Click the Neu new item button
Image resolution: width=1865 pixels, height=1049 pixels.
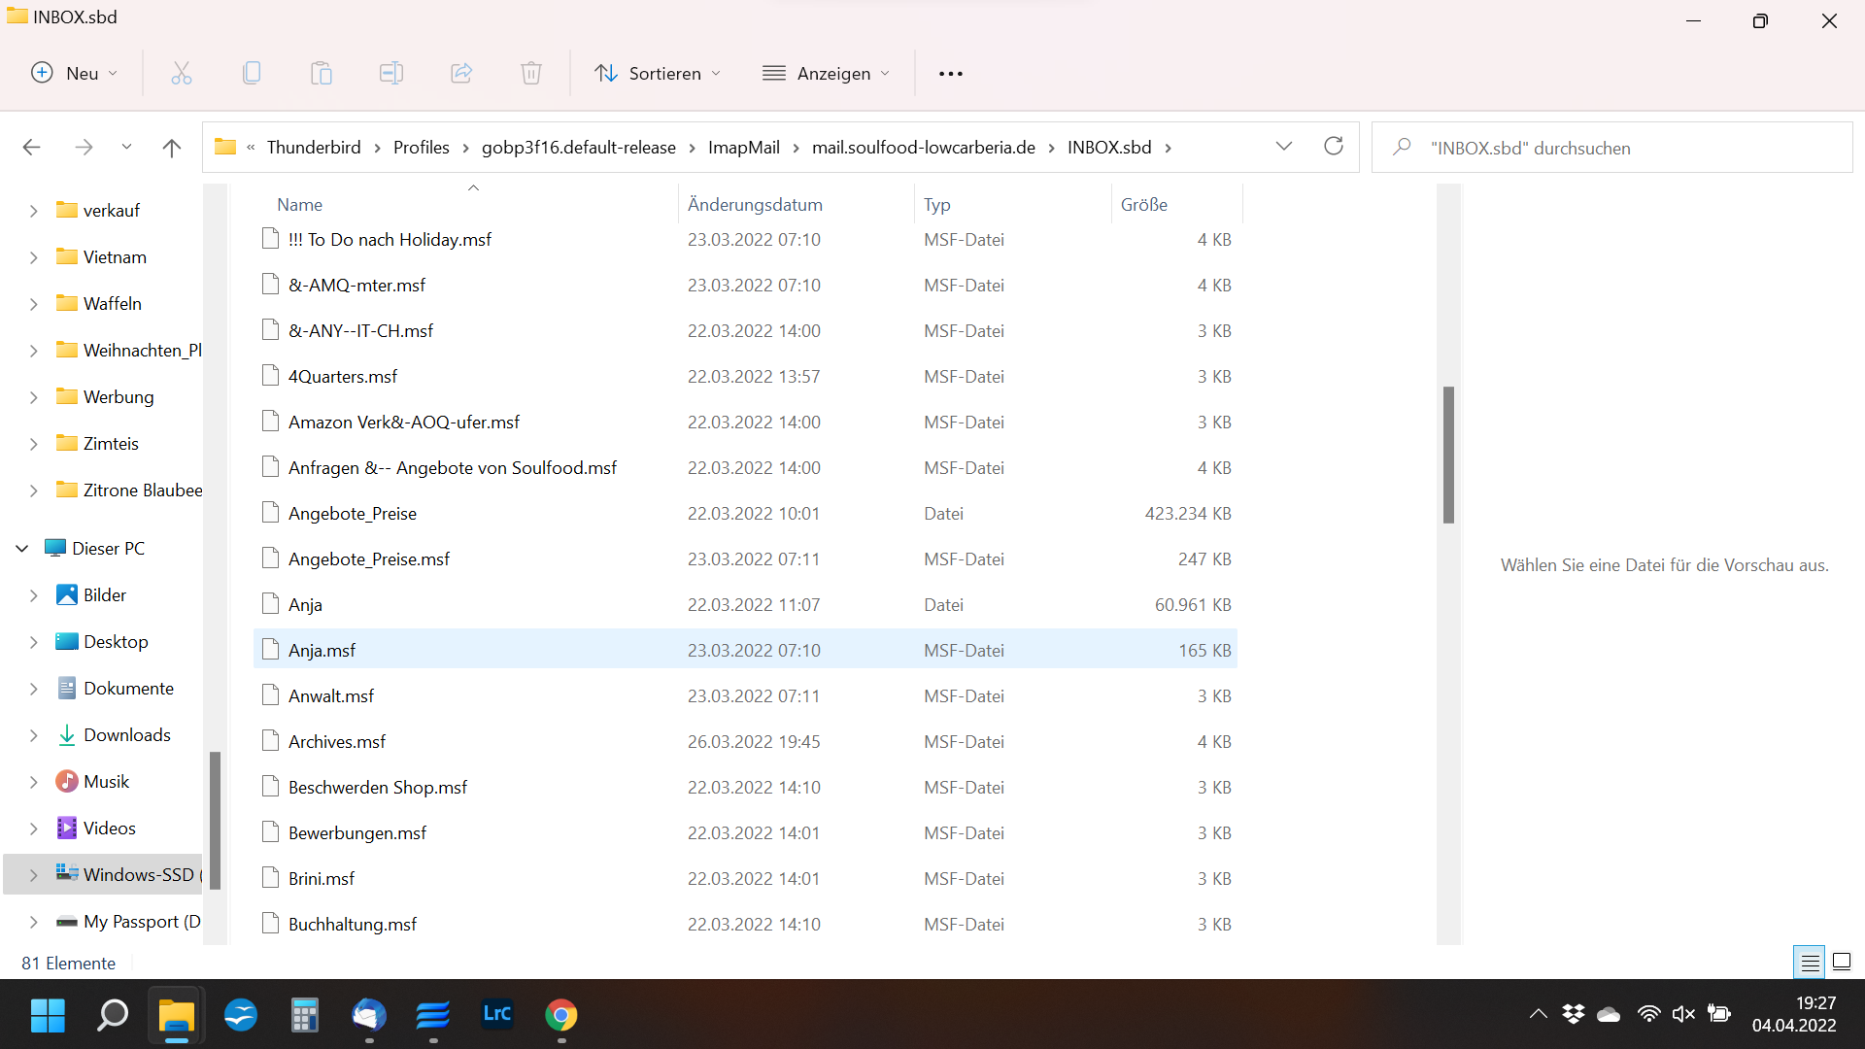(x=75, y=73)
